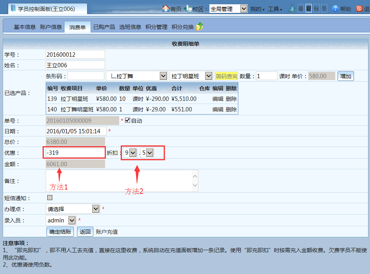Click the 账户充值 link

pyautogui.click(x=107, y=232)
